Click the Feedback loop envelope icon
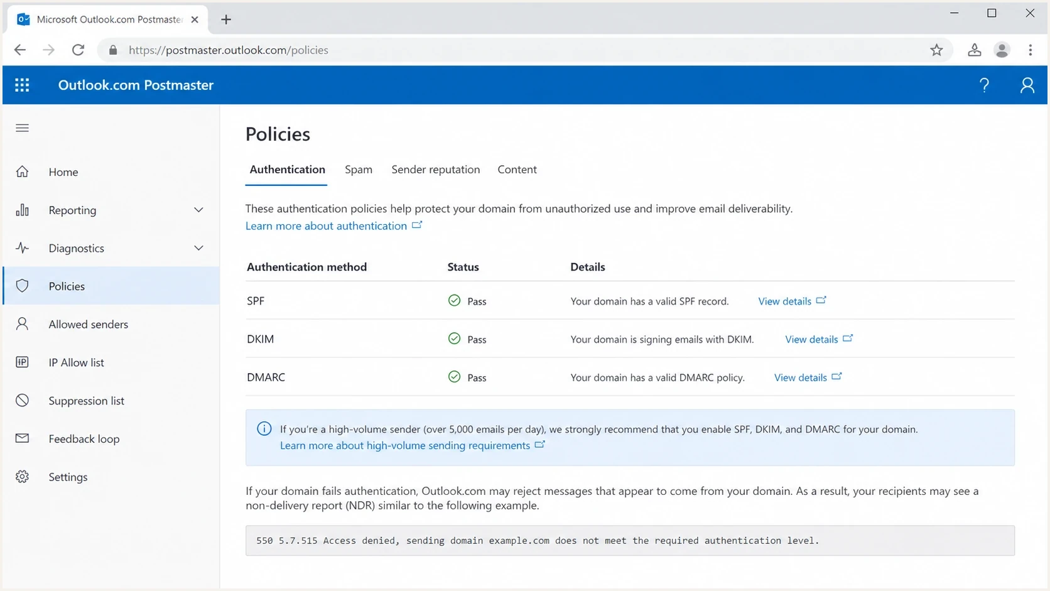Image resolution: width=1050 pixels, height=591 pixels. point(23,438)
